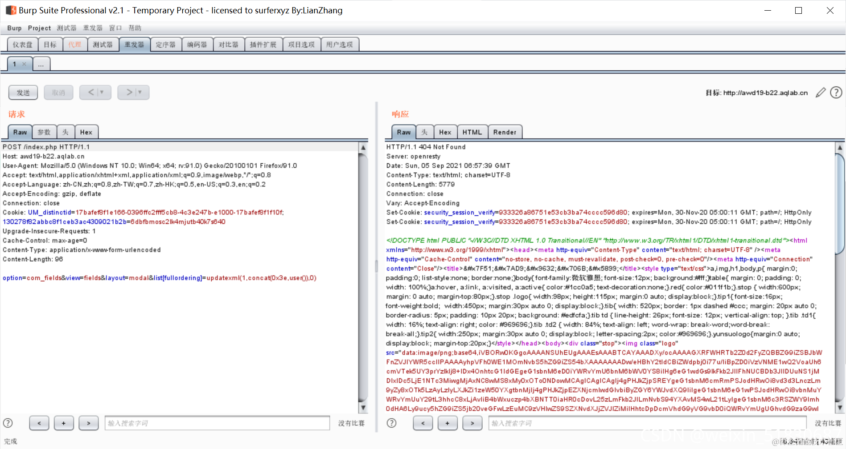The height and width of the screenshot is (449, 846).
Task: Find next match in request search
Action: (89, 423)
